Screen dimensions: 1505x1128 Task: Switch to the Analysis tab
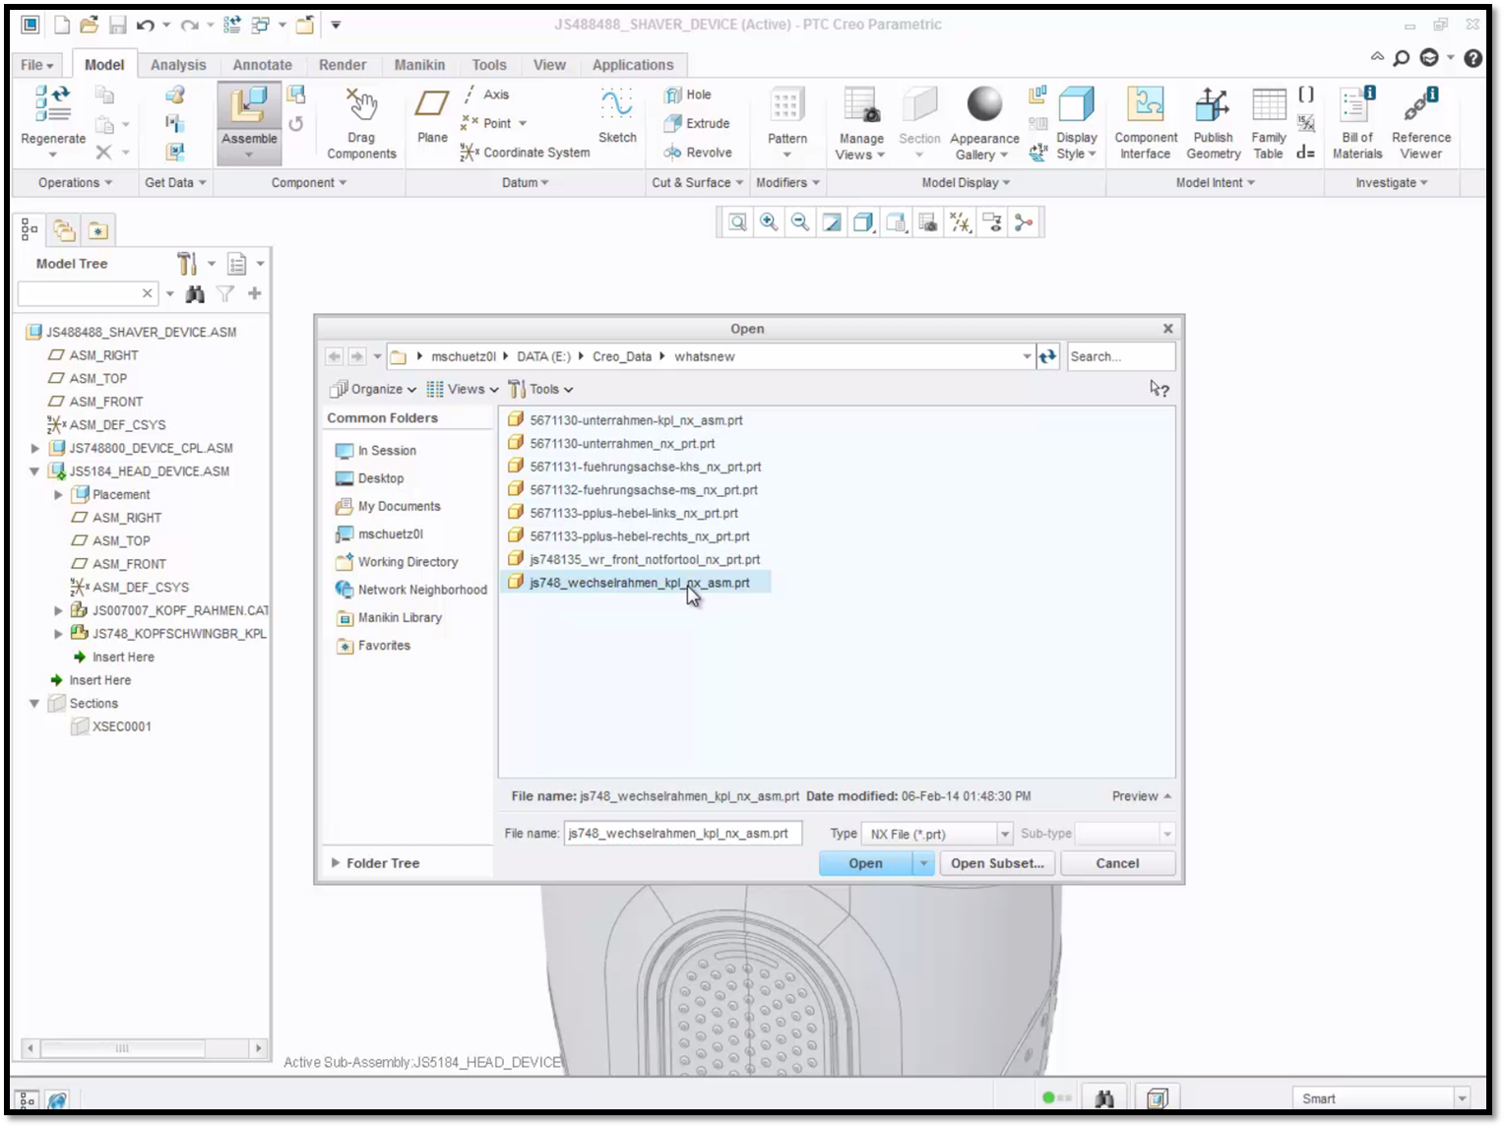pos(178,65)
